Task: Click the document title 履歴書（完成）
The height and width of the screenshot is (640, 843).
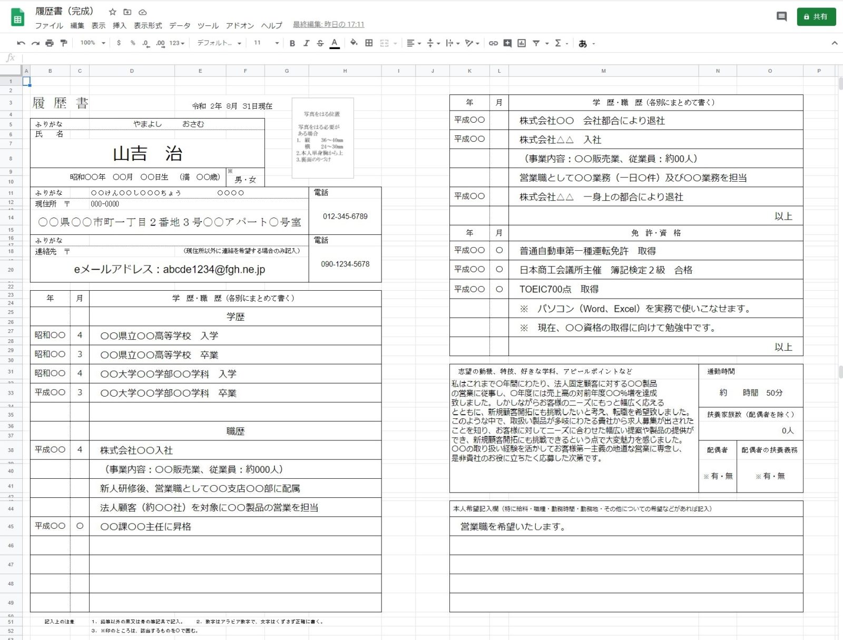Action: click(x=65, y=11)
